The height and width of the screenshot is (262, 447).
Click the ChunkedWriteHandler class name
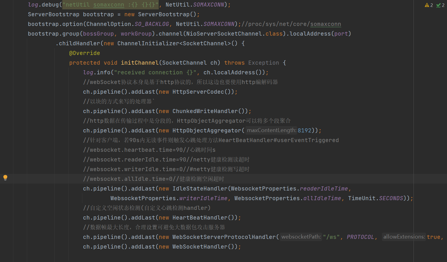coord(205,111)
